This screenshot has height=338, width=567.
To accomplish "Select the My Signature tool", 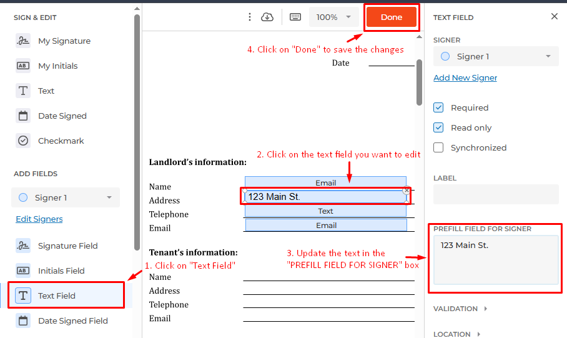I will [64, 41].
